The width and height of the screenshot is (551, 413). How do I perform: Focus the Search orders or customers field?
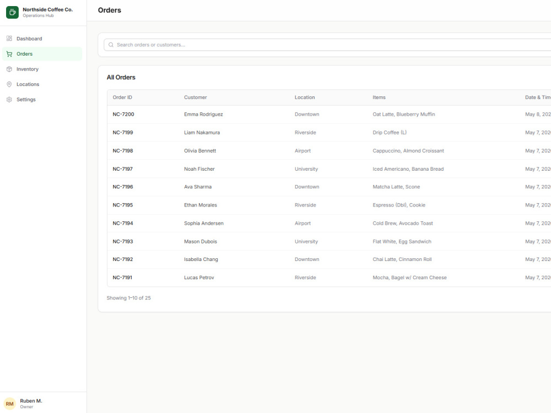click(327, 45)
